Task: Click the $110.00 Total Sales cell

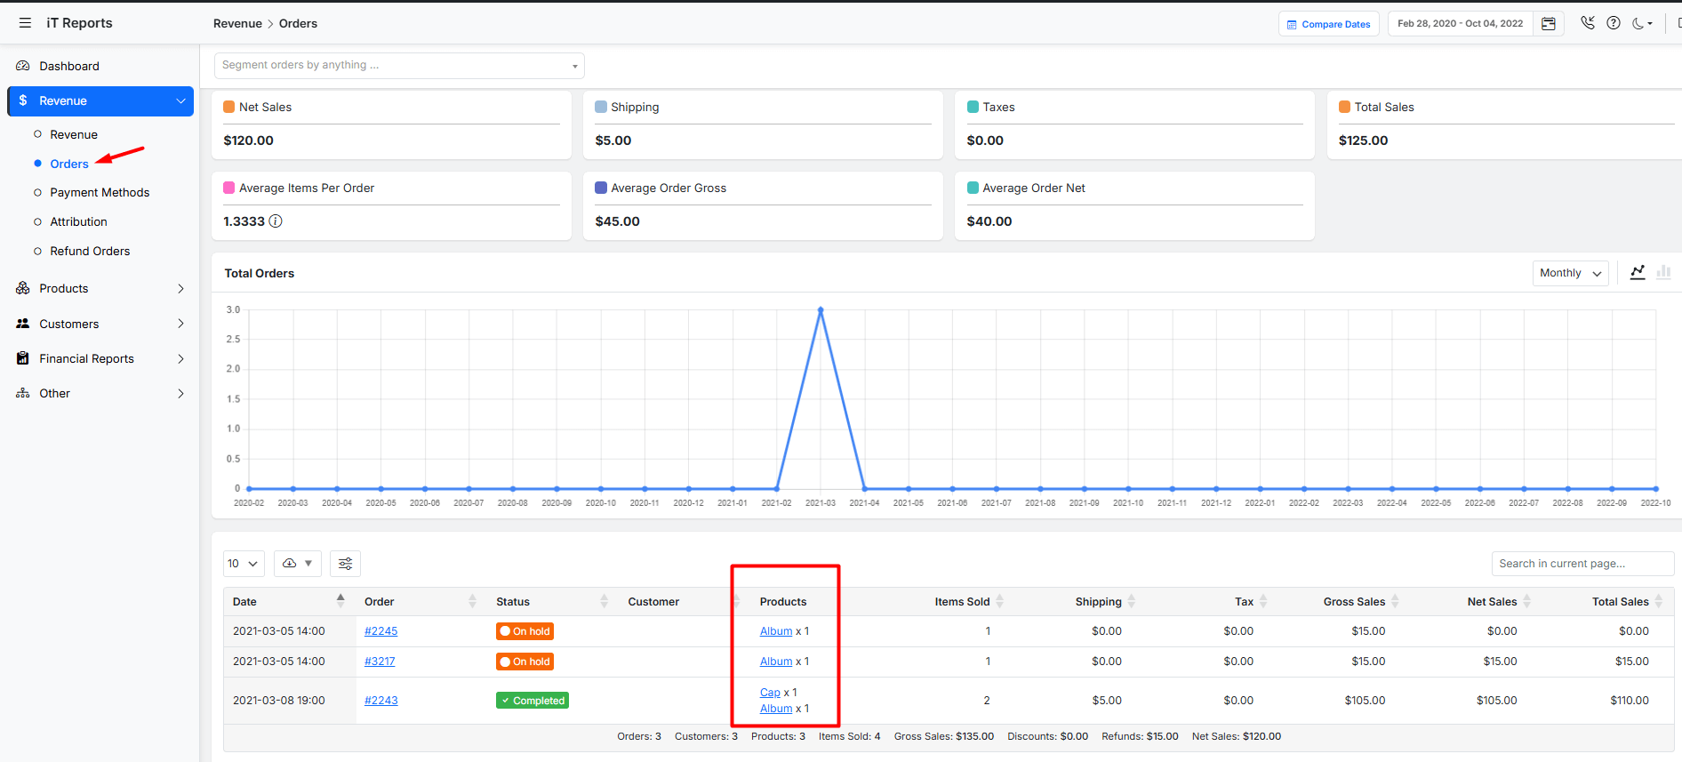Action: [x=1629, y=701]
